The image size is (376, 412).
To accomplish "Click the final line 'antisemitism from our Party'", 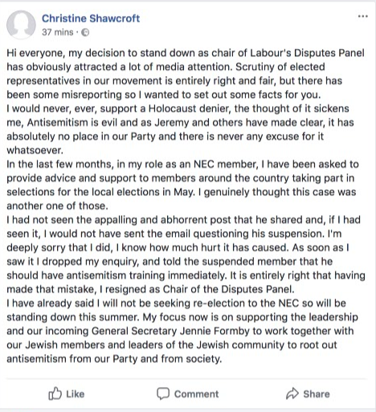I will click(114, 359).
